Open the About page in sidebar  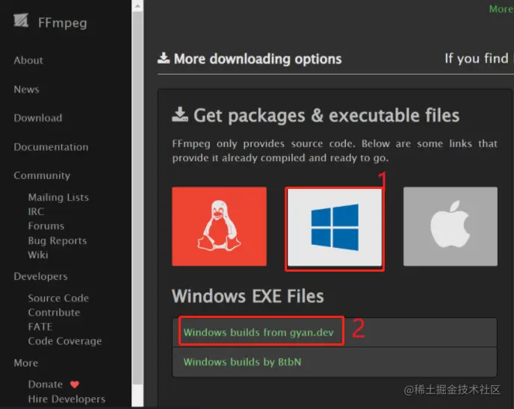(x=28, y=60)
